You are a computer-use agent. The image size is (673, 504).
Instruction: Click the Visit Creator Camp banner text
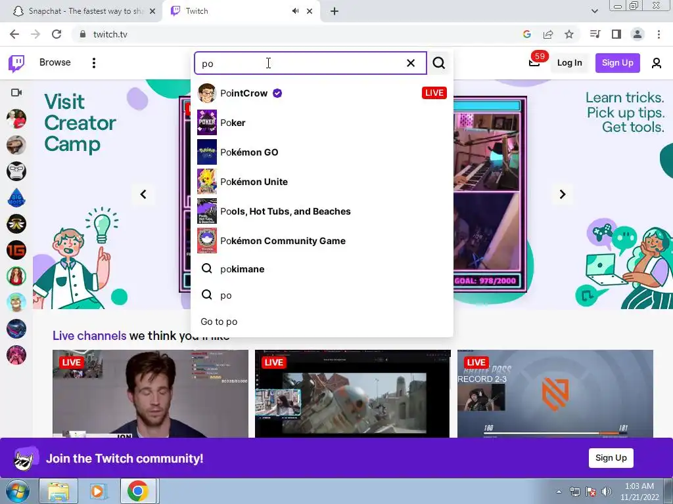pyautogui.click(x=80, y=123)
